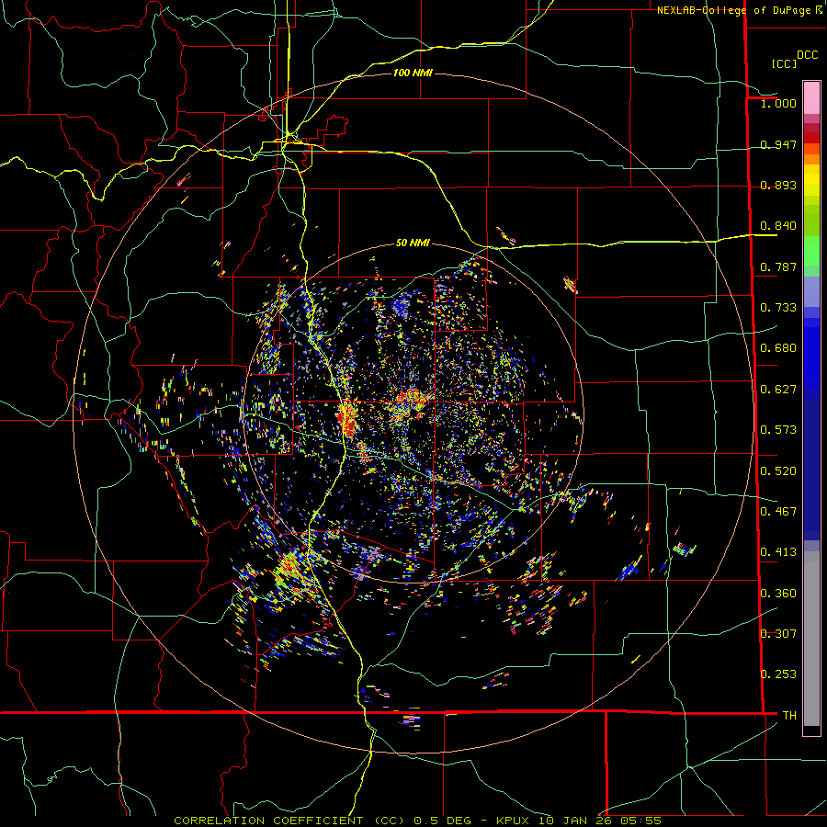The width and height of the screenshot is (827, 827).
Task: Click the 0.360 scale value
Action: [778, 594]
